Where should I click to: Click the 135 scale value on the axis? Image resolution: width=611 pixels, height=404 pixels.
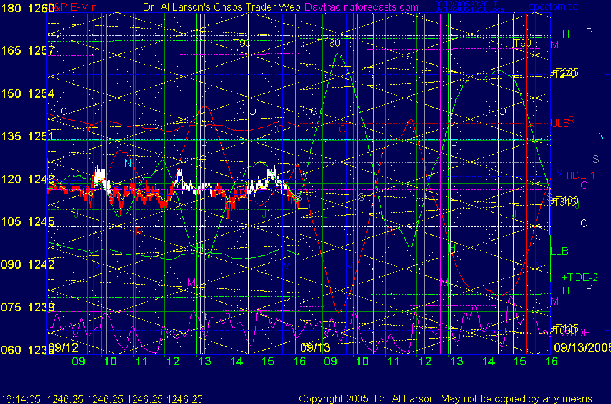click(11, 136)
